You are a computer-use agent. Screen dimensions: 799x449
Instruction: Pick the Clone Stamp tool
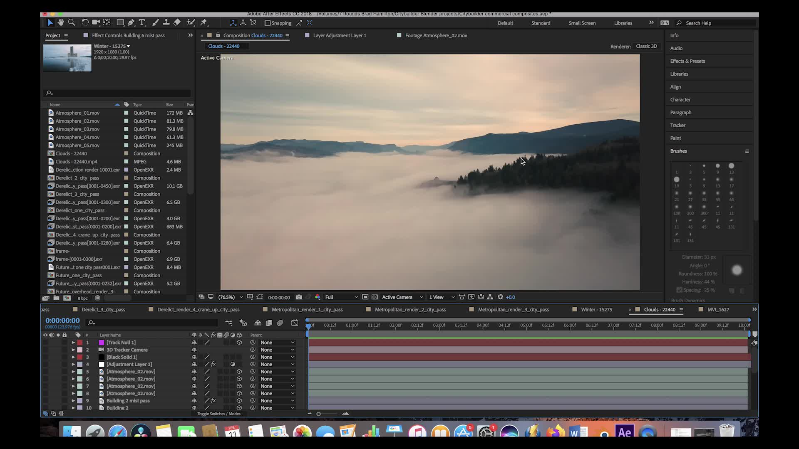pyautogui.click(x=166, y=22)
